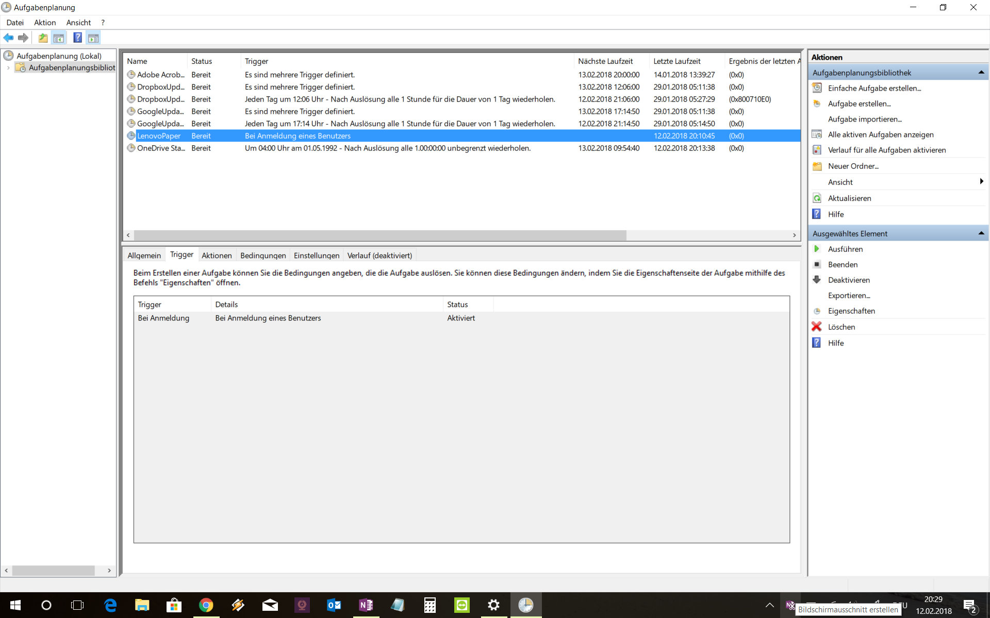Open the Ansicht submenu in Aktionen pane
Image resolution: width=990 pixels, height=618 pixels.
click(x=898, y=182)
